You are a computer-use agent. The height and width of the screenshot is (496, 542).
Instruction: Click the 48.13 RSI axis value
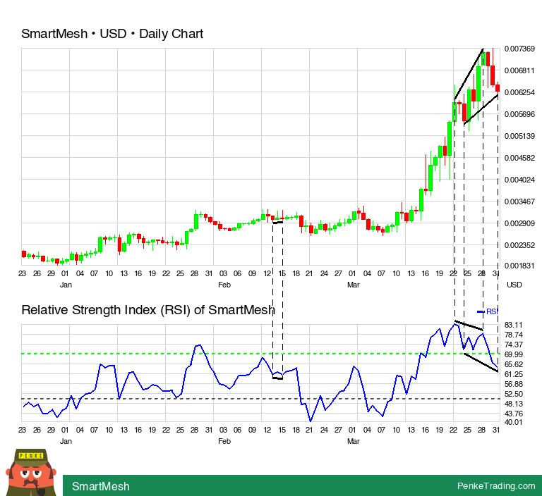514,404
